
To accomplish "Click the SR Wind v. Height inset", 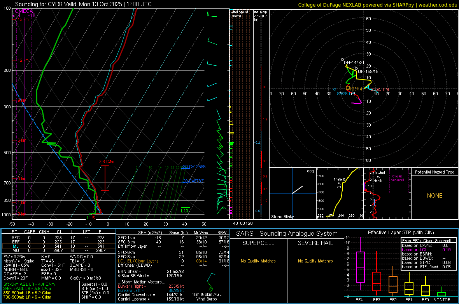I will pos(387,193).
